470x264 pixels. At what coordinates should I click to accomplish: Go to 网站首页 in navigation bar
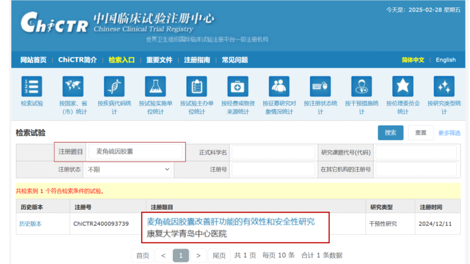(33, 60)
